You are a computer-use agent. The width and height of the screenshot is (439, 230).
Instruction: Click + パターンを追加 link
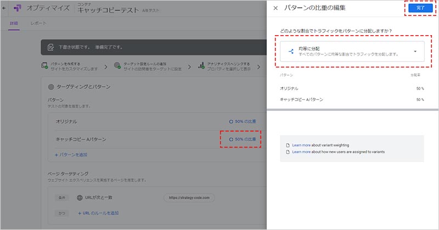point(70,155)
